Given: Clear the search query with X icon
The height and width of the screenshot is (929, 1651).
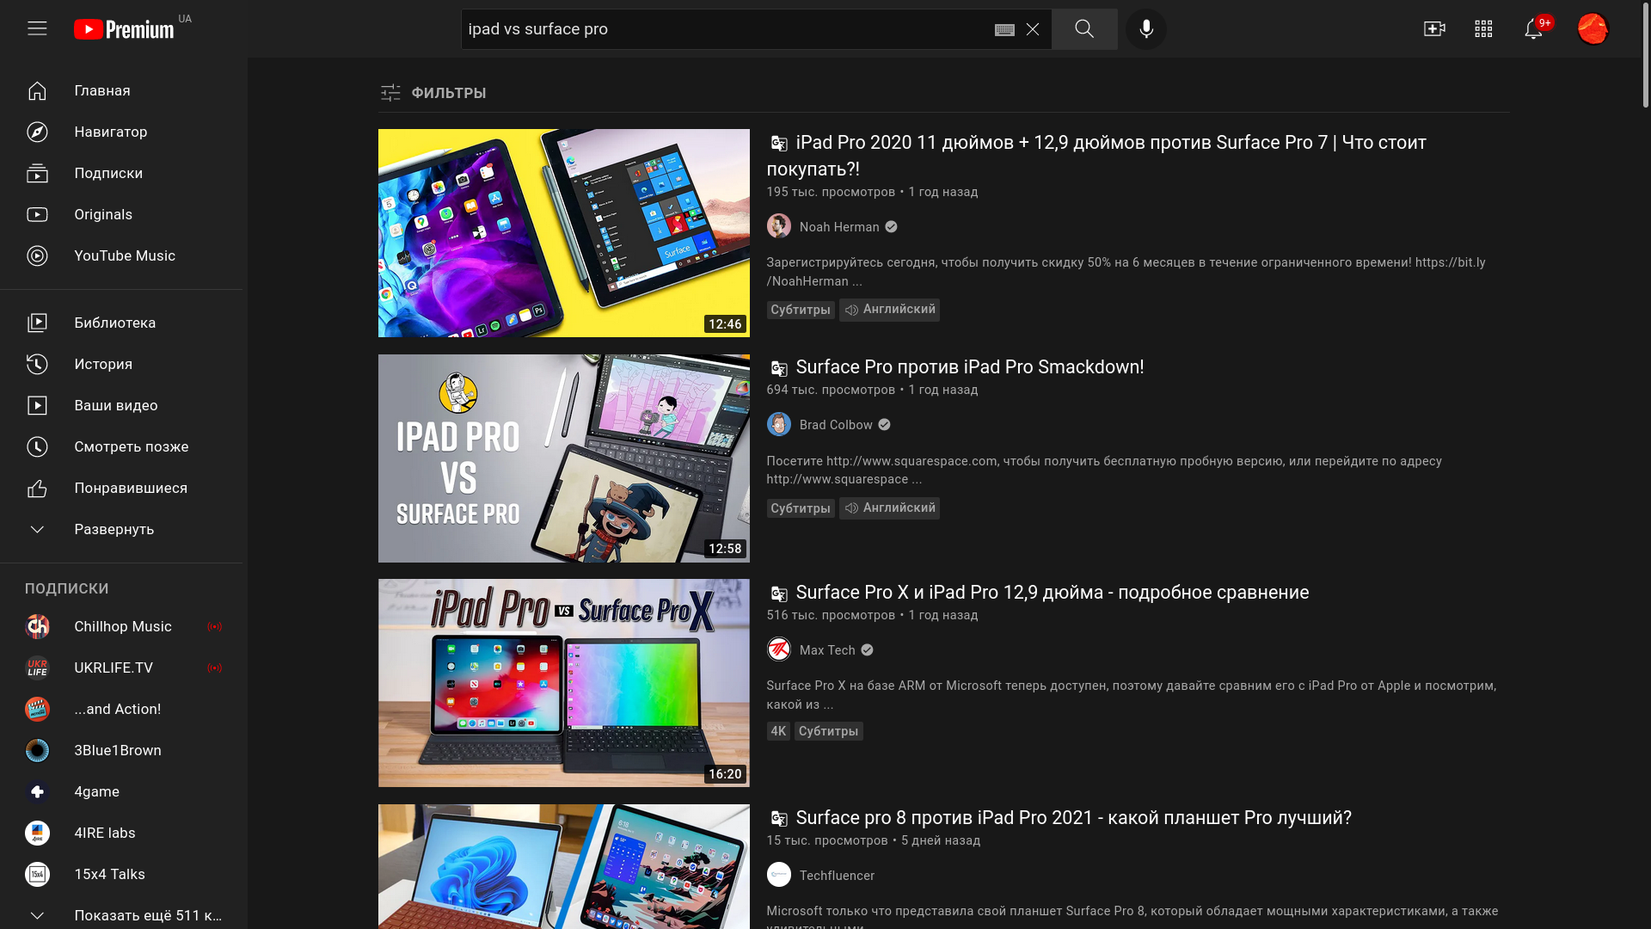Looking at the screenshot, I should pyautogui.click(x=1033, y=29).
